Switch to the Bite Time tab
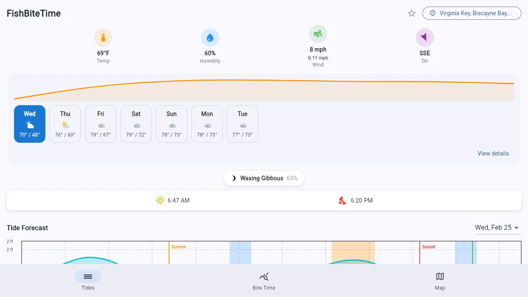The width and height of the screenshot is (528, 297). [264, 280]
